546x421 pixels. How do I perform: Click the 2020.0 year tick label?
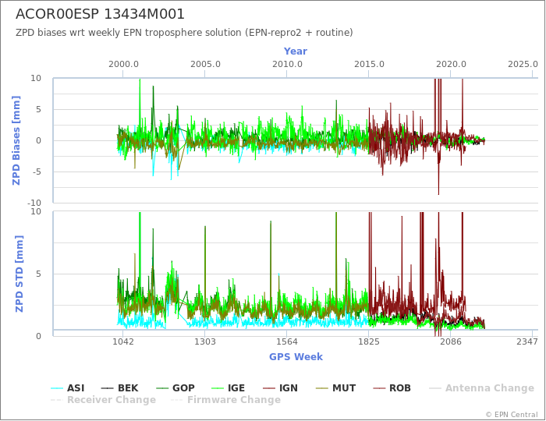[x=451, y=65]
